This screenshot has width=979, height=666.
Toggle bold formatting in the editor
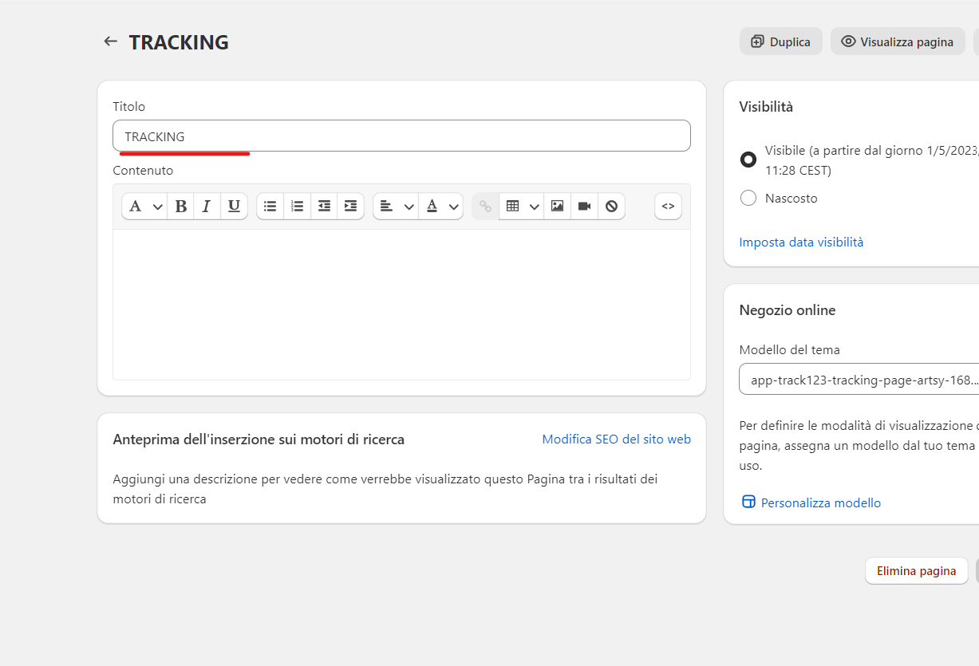point(181,206)
